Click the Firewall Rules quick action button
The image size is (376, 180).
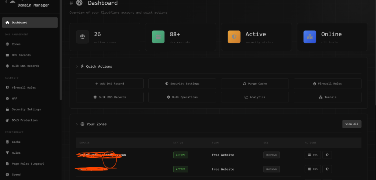(x=328, y=84)
